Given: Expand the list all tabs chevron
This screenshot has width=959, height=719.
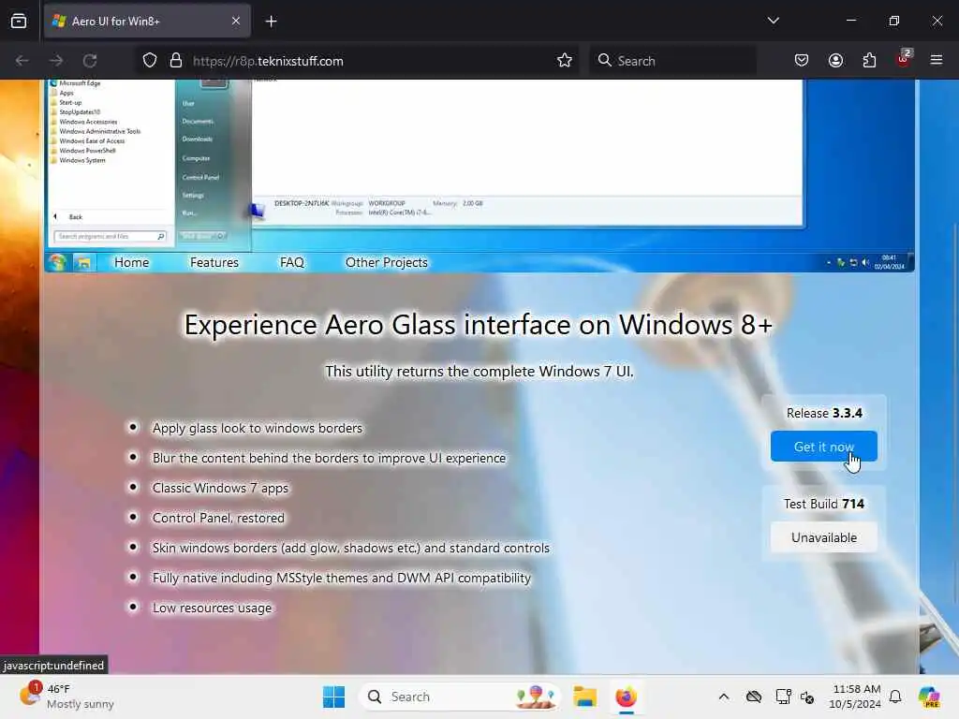Looking at the screenshot, I should [x=773, y=21].
